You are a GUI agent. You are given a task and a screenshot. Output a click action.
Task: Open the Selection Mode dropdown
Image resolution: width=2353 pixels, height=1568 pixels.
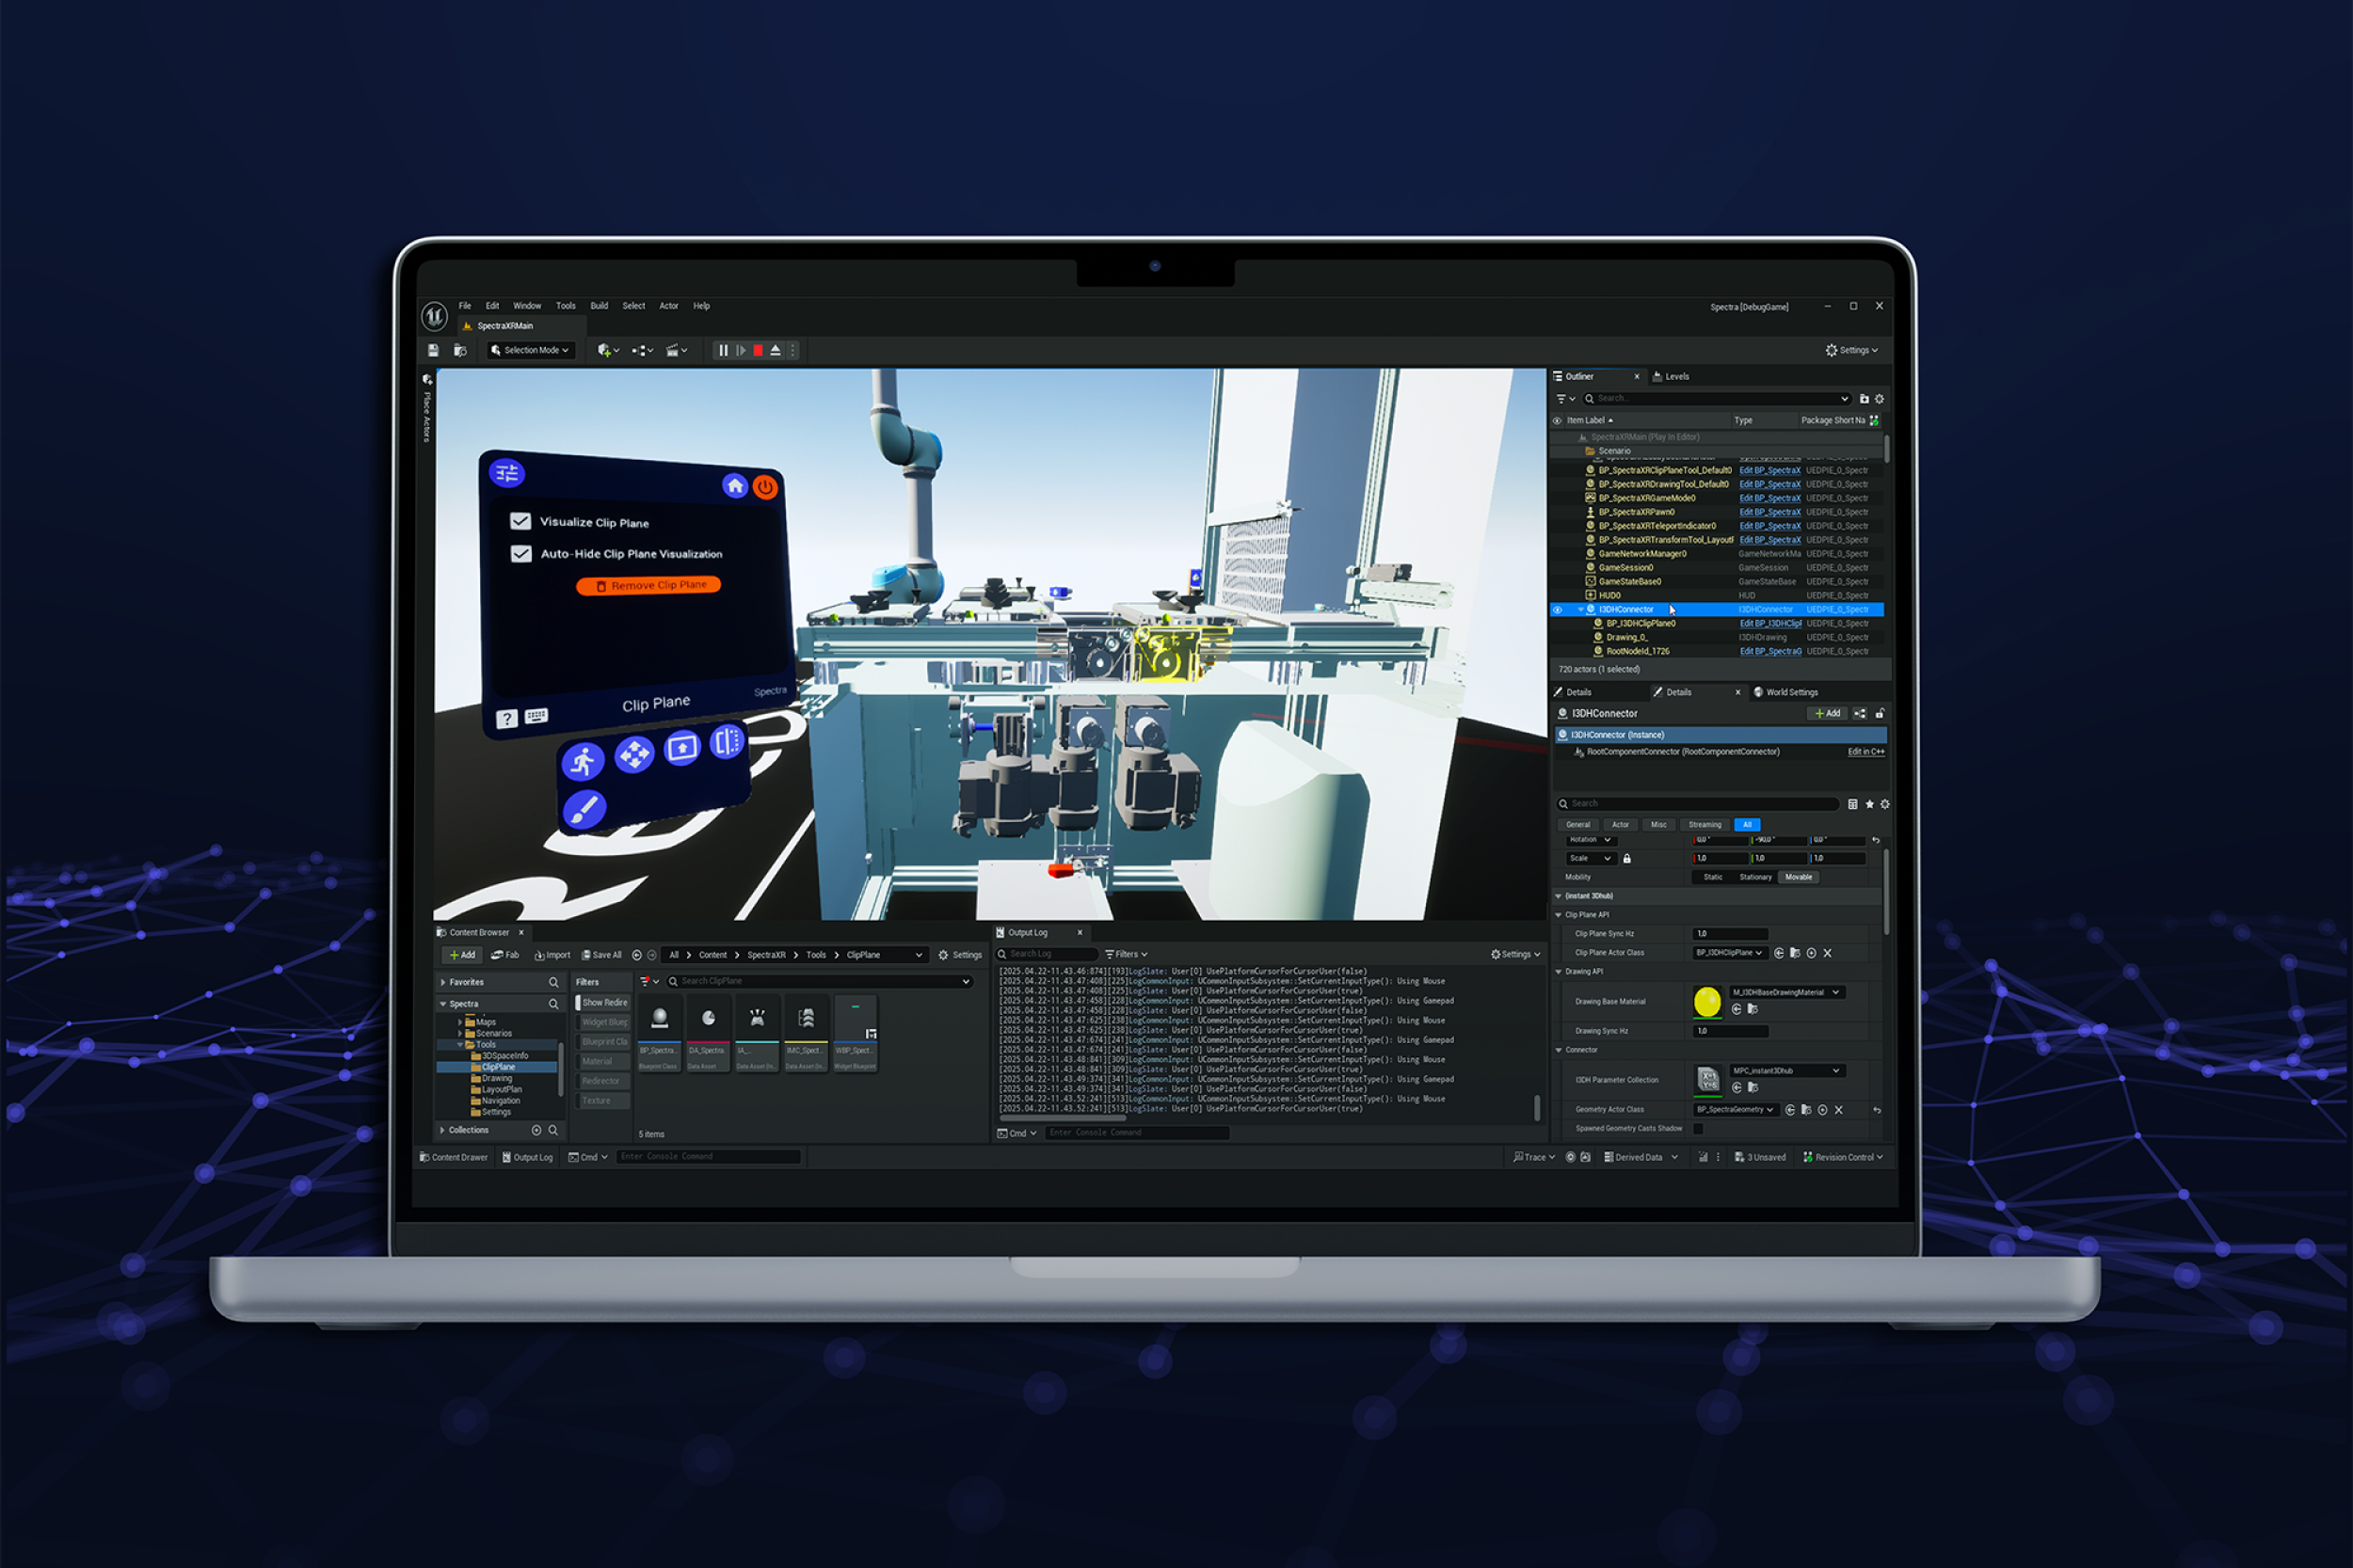(x=531, y=350)
